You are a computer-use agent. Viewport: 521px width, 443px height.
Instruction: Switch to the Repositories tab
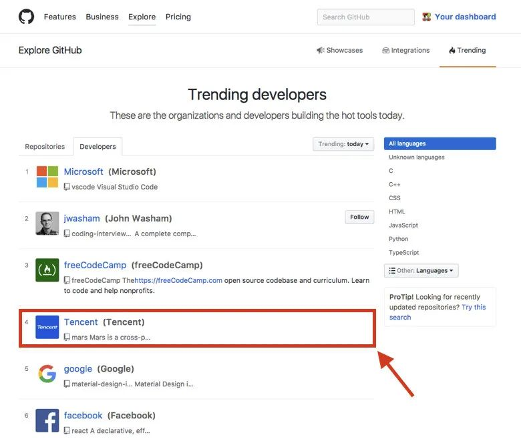point(45,146)
